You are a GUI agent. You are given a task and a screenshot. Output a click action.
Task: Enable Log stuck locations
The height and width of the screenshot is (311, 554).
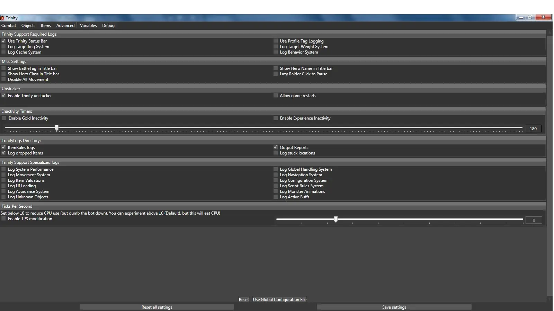coord(276,153)
